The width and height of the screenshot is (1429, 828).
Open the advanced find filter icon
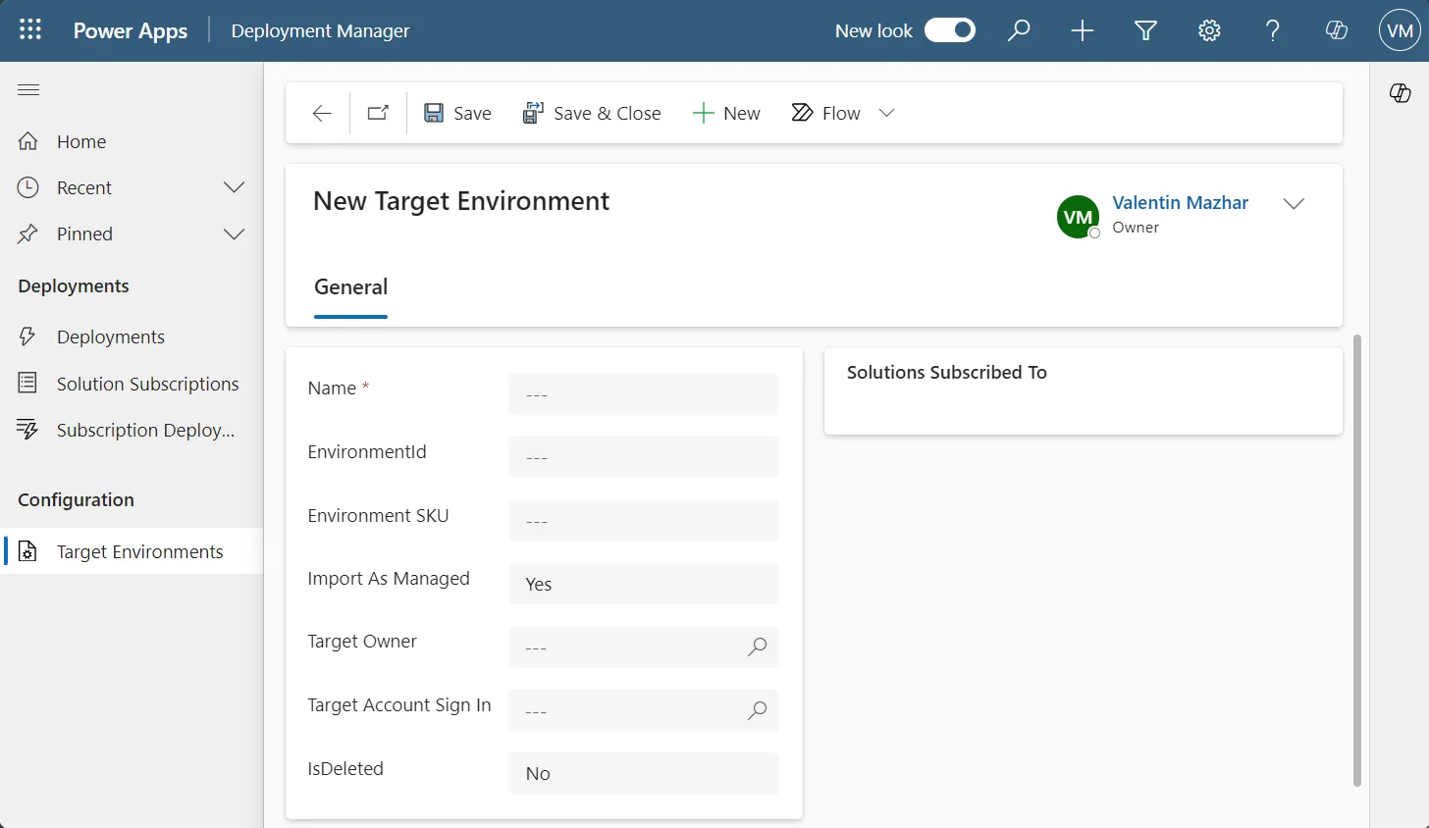pyautogui.click(x=1145, y=31)
